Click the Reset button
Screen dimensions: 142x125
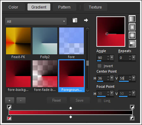pyautogui.click(x=57, y=100)
